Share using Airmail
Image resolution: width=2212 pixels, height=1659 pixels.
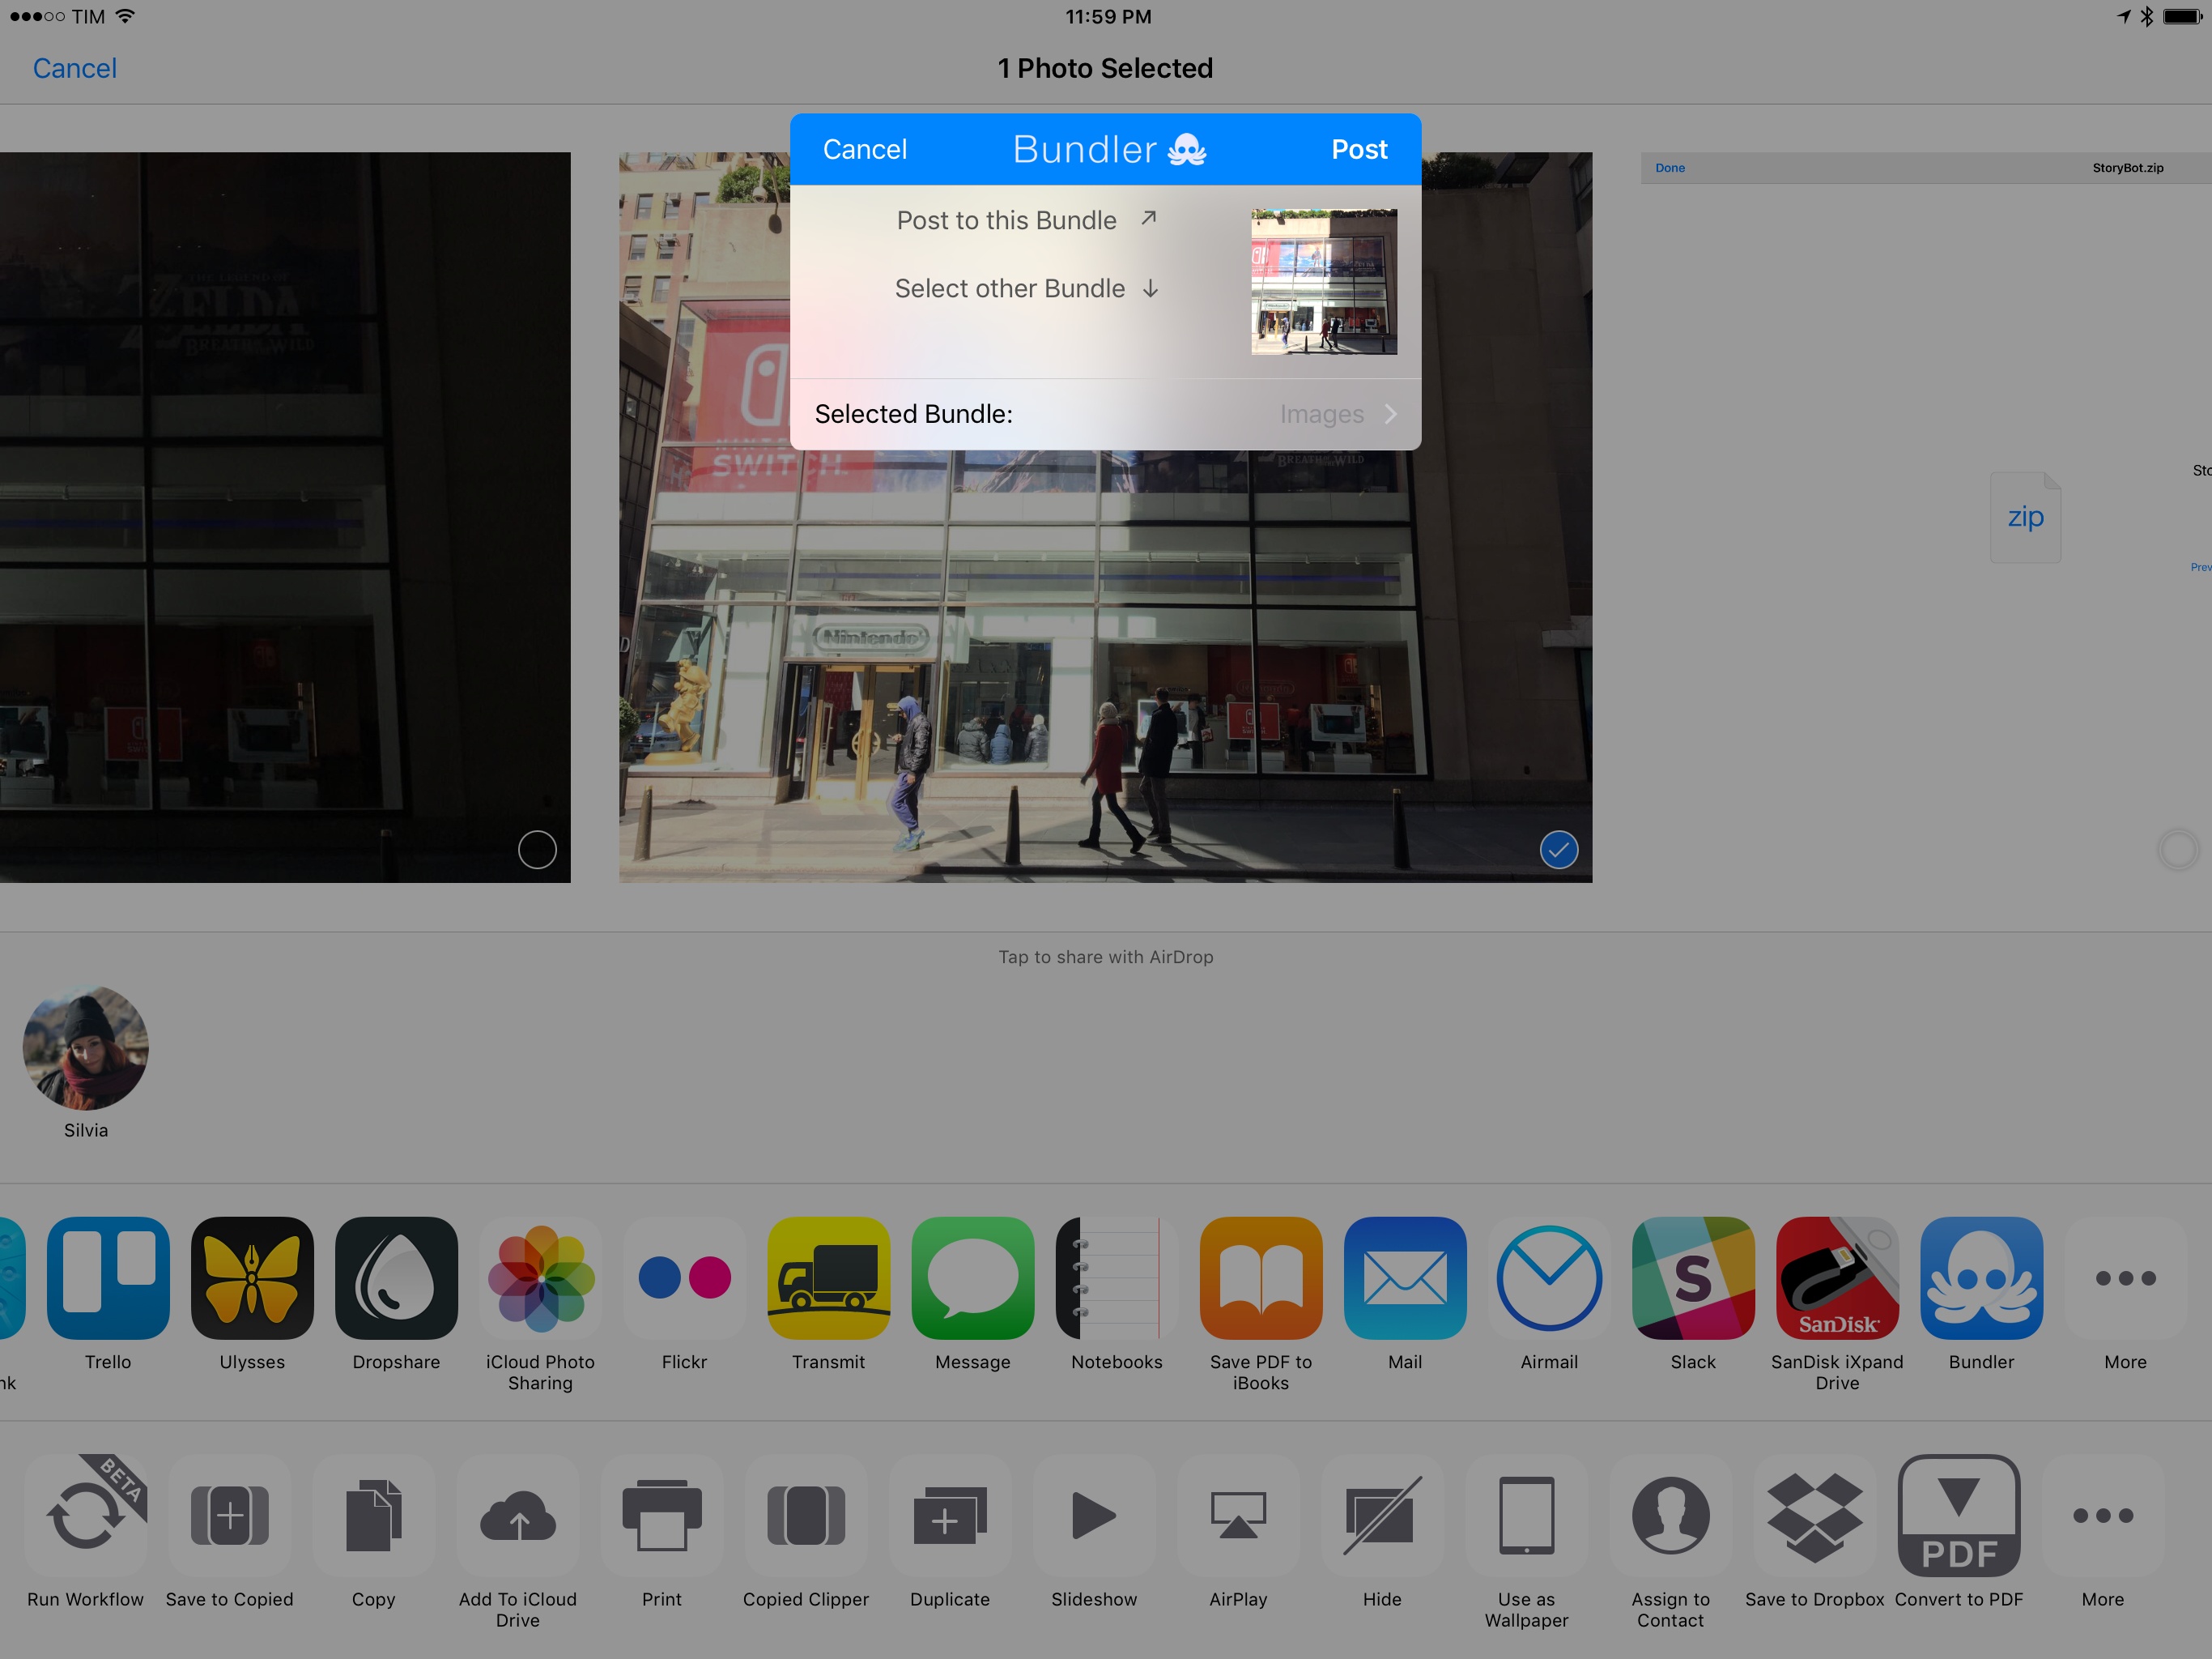pyautogui.click(x=1549, y=1277)
